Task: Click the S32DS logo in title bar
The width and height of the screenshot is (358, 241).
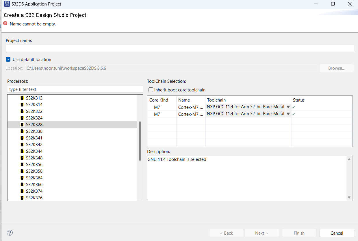Action: 7,4
